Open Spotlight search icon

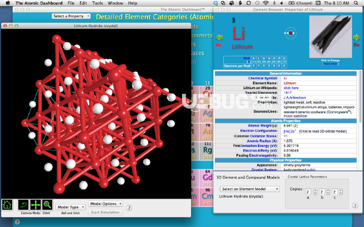tap(356, 3)
